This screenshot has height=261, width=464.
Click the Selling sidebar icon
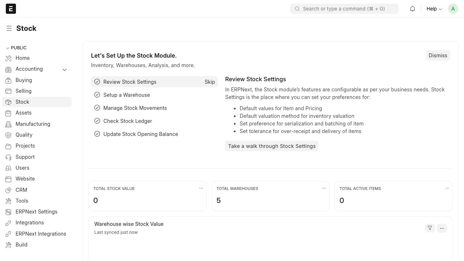coord(8,91)
